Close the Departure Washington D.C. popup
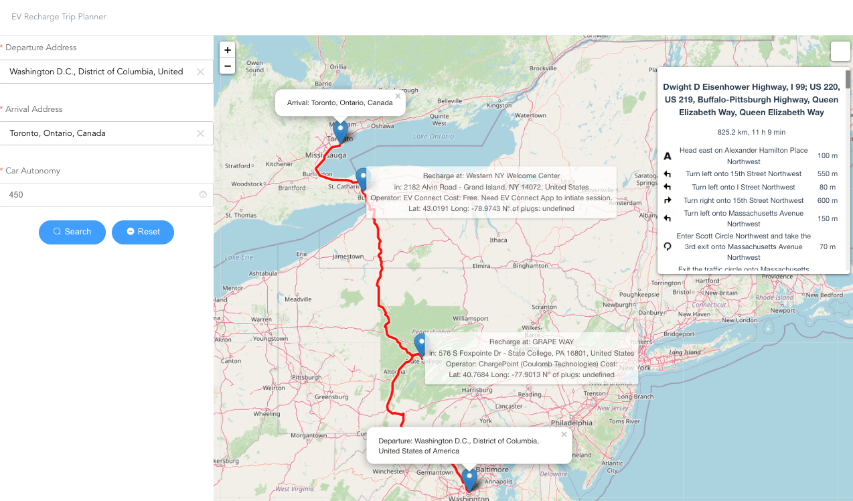 pyautogui.click(x=564, y=434)
